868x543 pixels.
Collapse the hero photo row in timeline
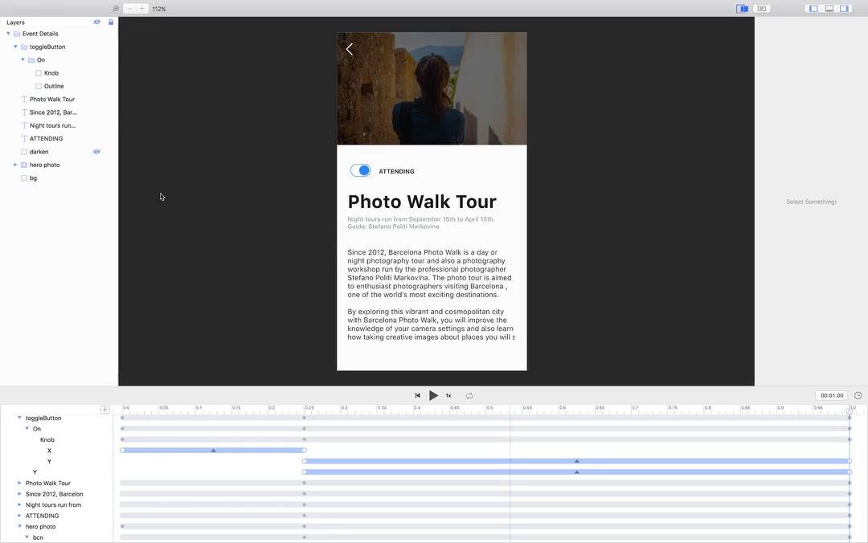tap(19, 526)
